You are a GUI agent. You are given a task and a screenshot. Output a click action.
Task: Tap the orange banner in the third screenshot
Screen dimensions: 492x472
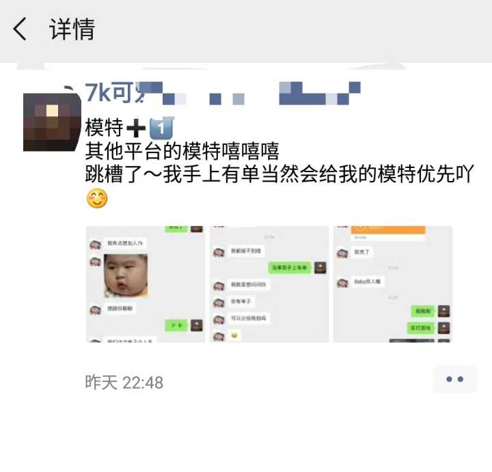point(388,230)
